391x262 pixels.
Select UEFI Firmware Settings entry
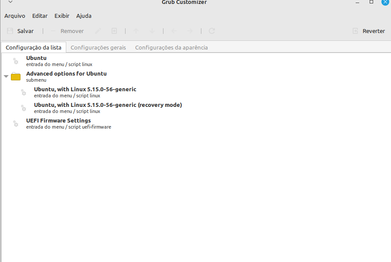pyautogui.click(x=196, y=123)
